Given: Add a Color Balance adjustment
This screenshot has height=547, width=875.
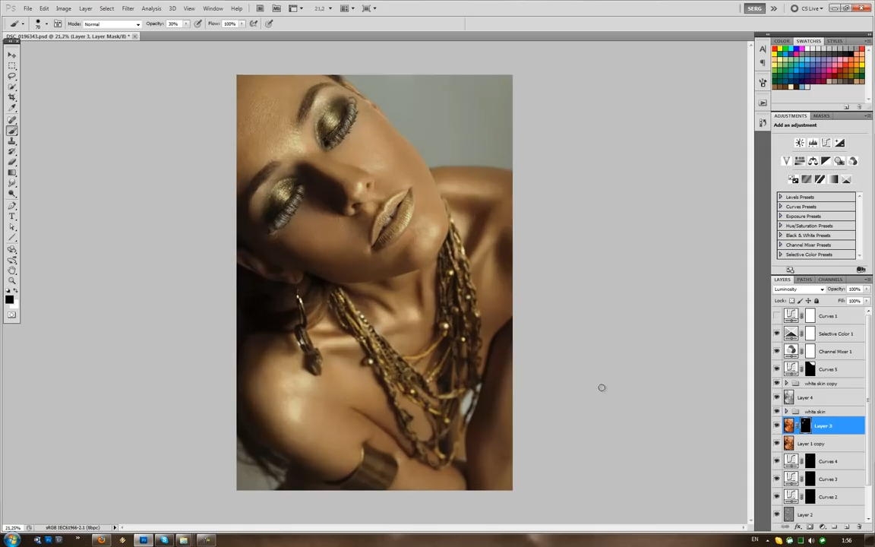Looking at the screenshot, I should [813, 161].
